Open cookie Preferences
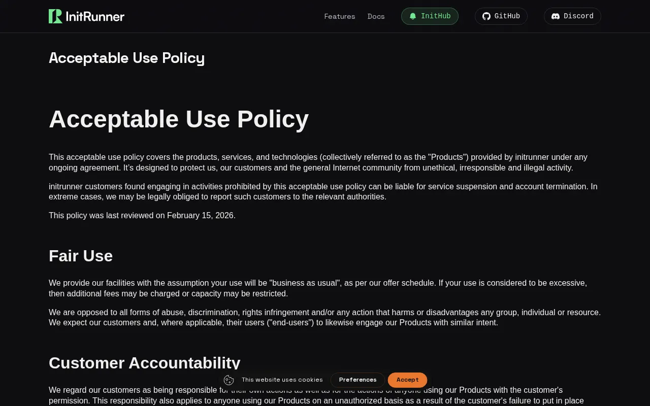This screenshot has width=650, height=406. (x=357, y=380)
